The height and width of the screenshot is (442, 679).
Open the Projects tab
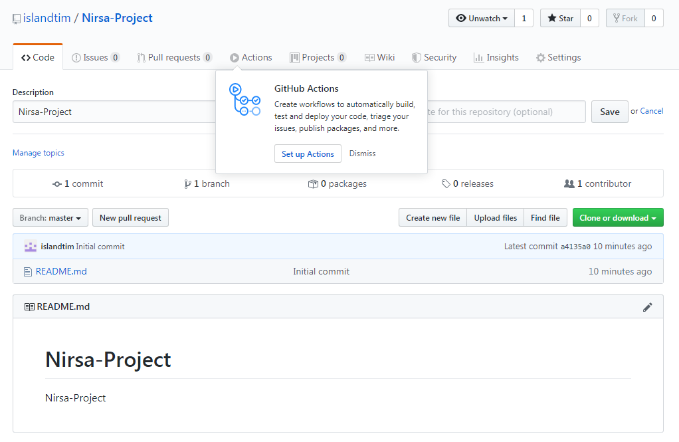(x=318, y=57)
